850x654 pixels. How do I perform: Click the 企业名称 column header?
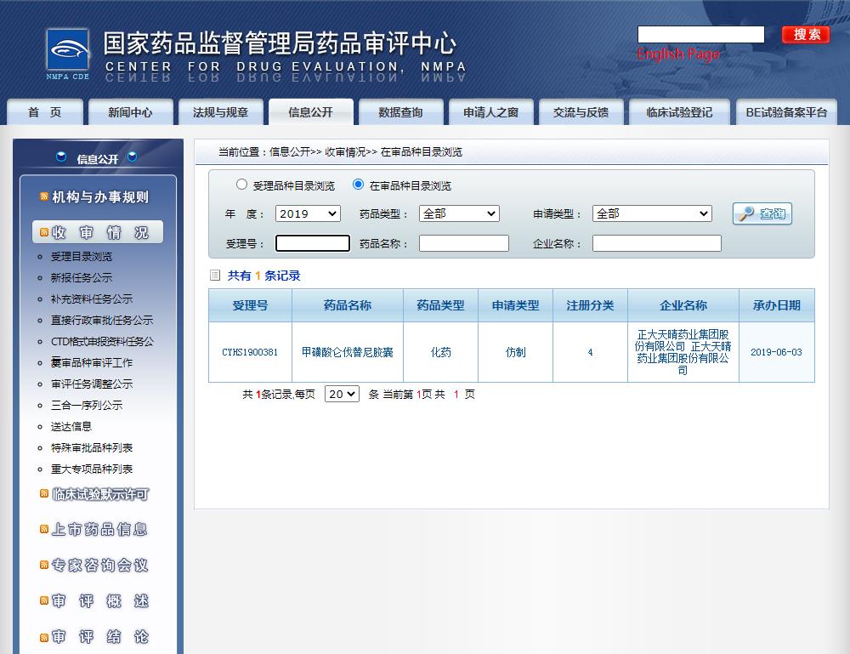coord(683,305)
